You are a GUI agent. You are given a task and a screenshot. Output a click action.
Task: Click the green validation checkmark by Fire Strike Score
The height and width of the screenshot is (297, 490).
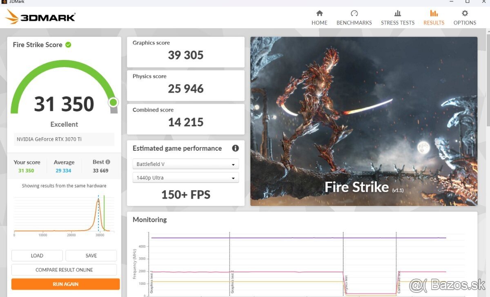68,45
